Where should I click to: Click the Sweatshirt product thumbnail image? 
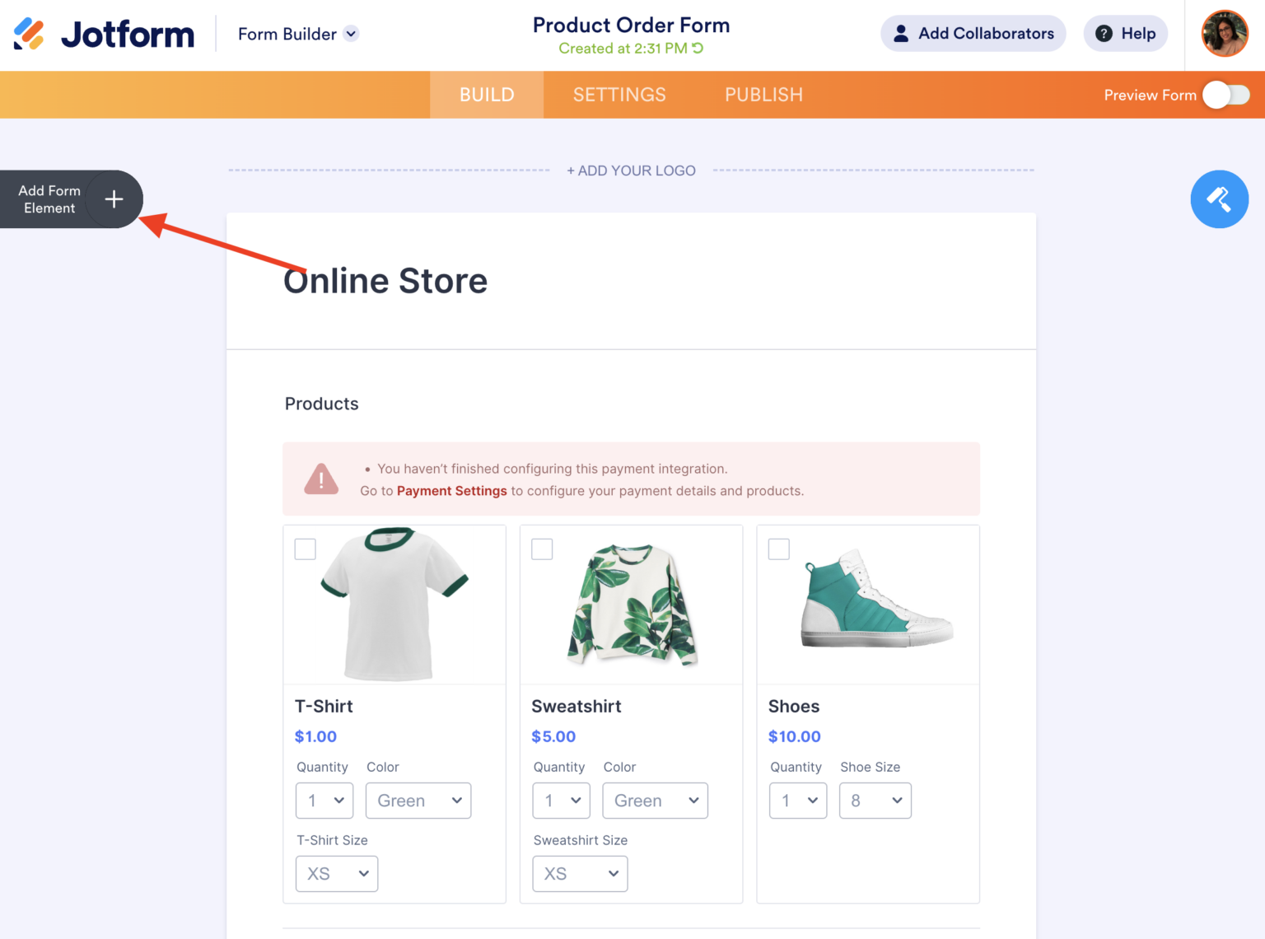point(631,604)
